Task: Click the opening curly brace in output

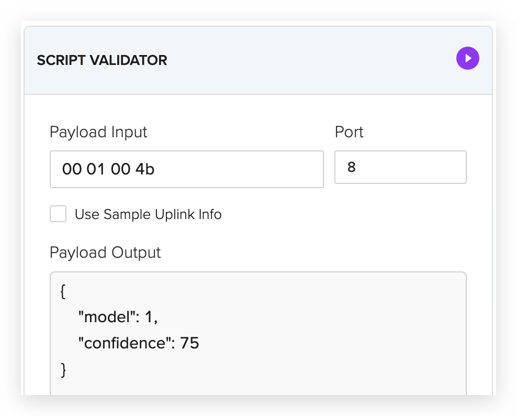Action: pos(63,291)
